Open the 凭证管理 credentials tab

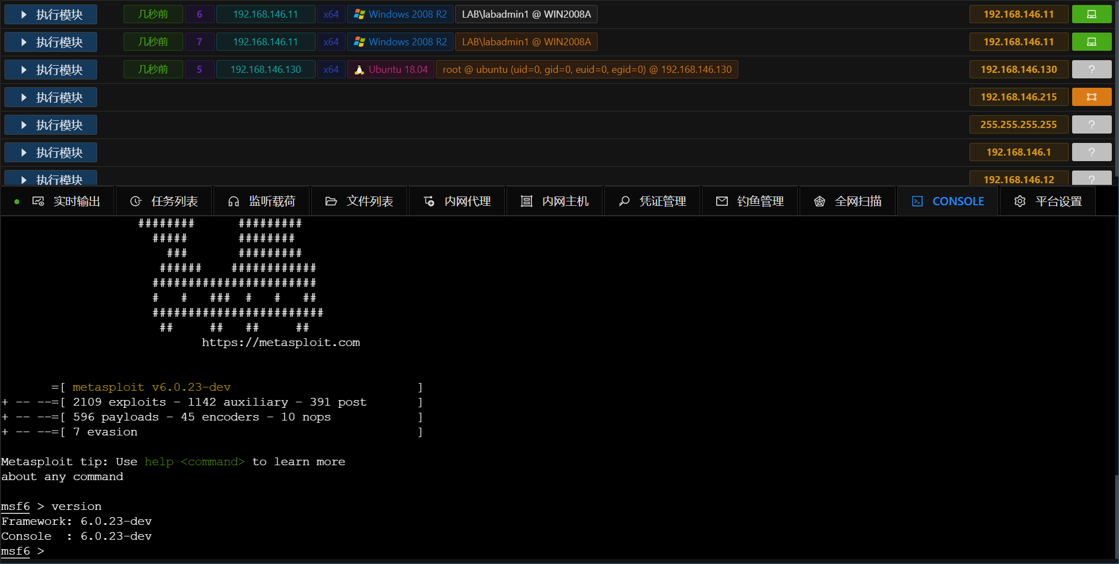[652, 201]
